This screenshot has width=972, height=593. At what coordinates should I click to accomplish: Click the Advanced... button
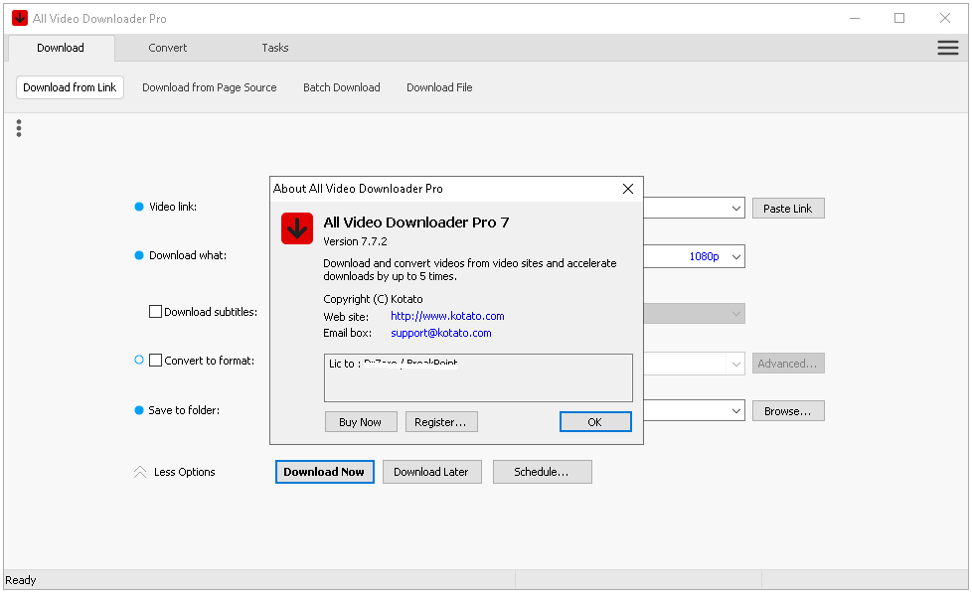coord(788,364)
